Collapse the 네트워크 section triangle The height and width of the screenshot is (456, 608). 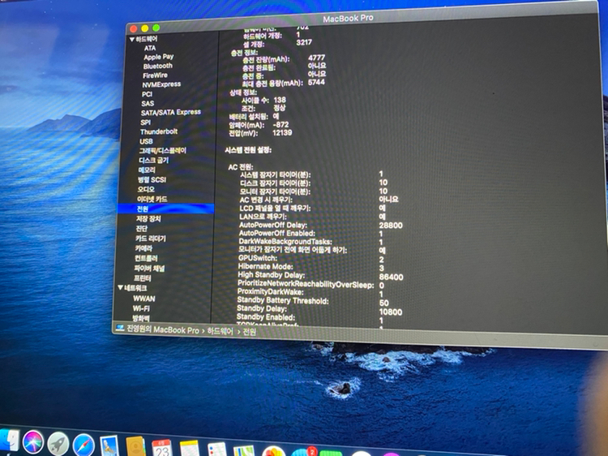[x=120, y=288]
